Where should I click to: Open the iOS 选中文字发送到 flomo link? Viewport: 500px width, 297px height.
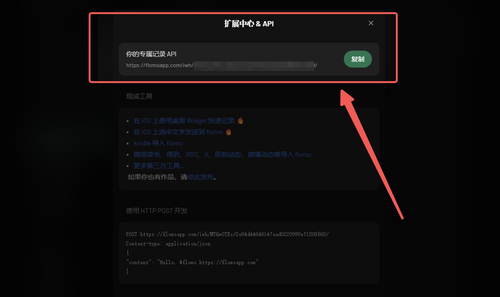(178, 132)
